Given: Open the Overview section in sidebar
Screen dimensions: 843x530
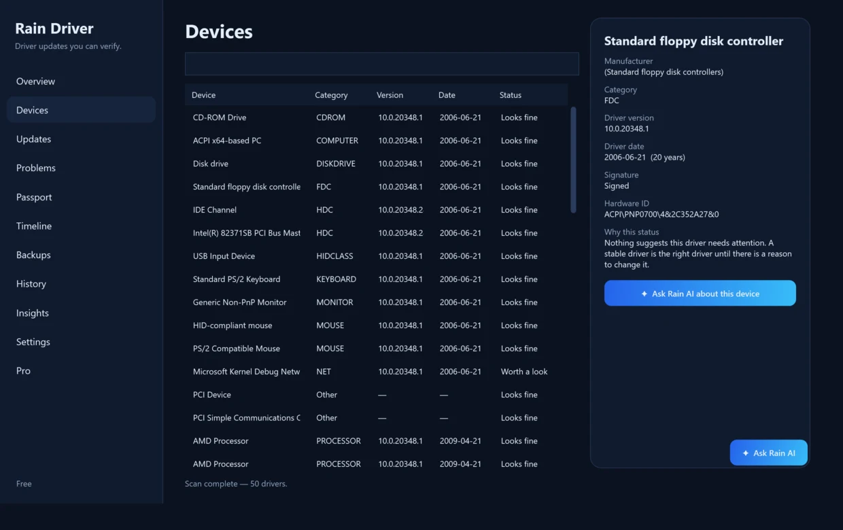Looking at the screenshot, I should [81, 81].
